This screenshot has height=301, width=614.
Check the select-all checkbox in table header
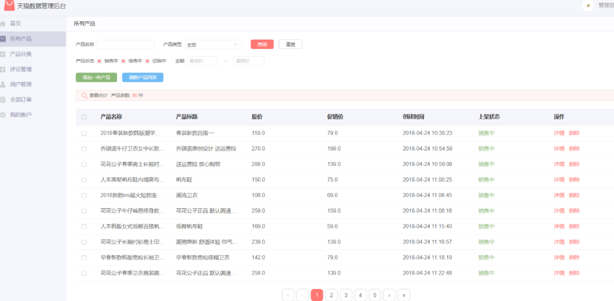tap(84, 116)
